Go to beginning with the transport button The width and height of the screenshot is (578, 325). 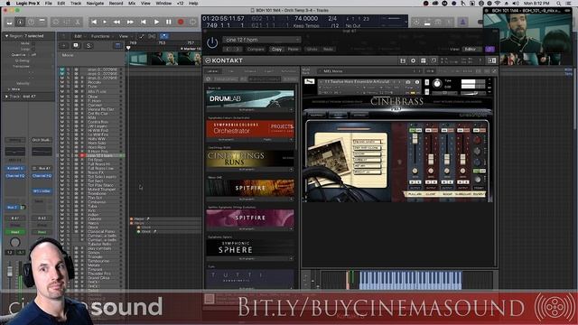point(94,22)
